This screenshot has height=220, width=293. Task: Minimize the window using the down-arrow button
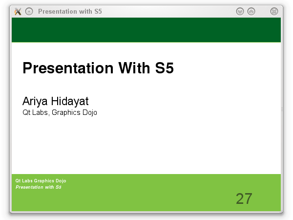[x=240, y=11]
